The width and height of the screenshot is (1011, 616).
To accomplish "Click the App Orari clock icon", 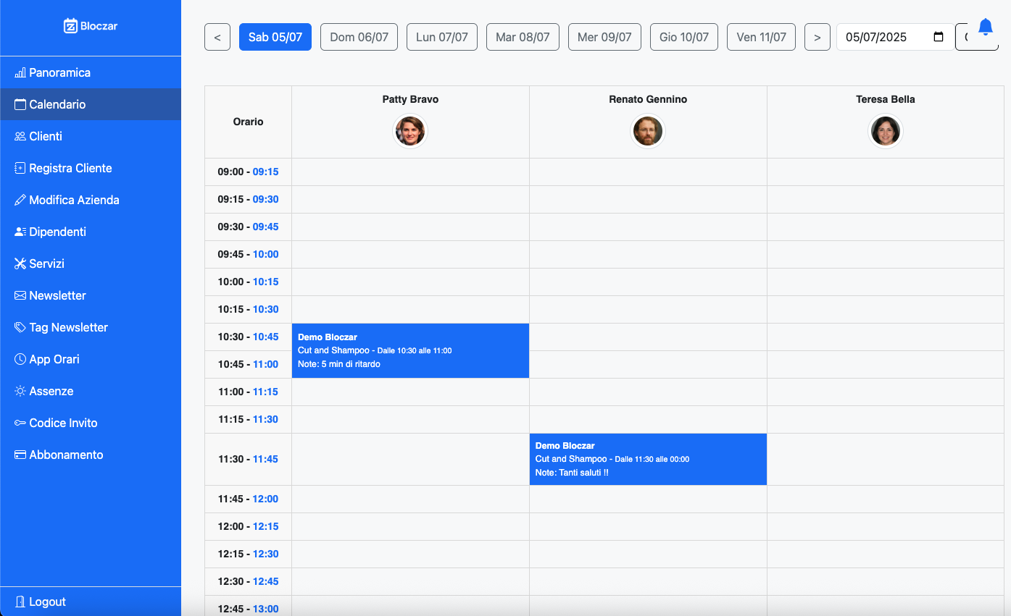I will coord(20,359).
